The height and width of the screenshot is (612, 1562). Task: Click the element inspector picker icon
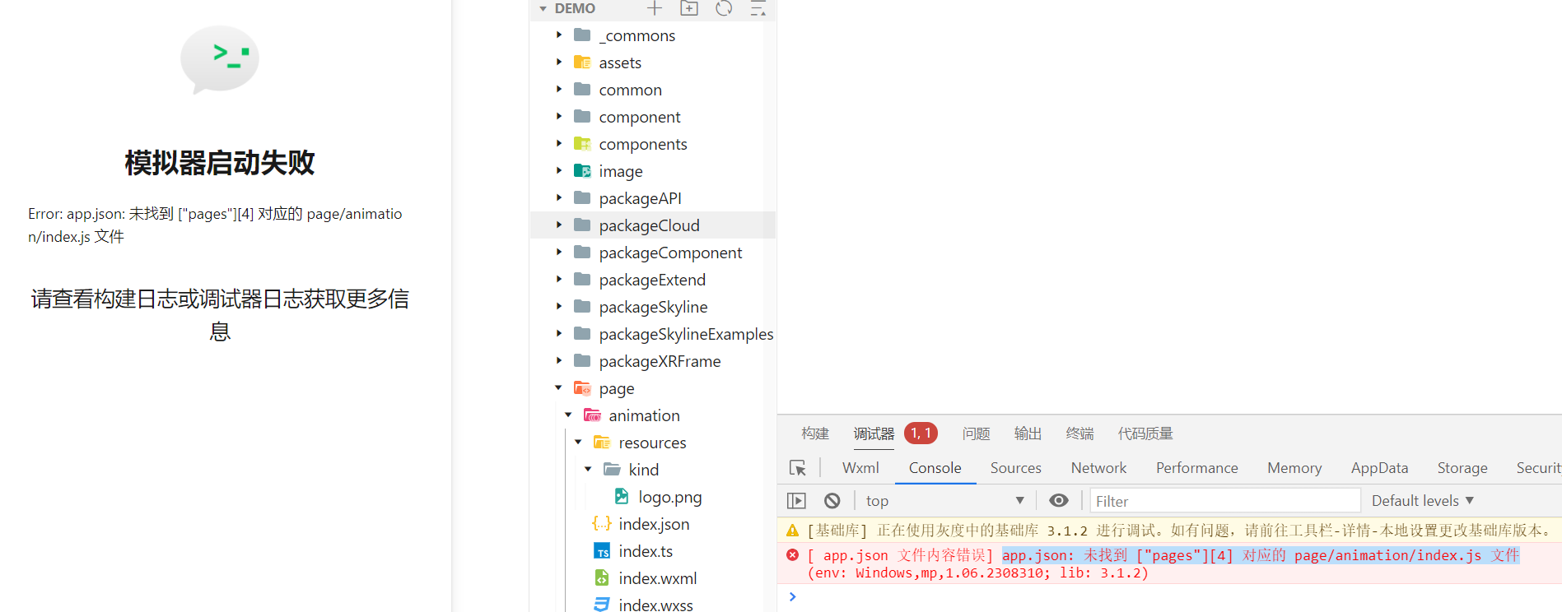[797, 468]
